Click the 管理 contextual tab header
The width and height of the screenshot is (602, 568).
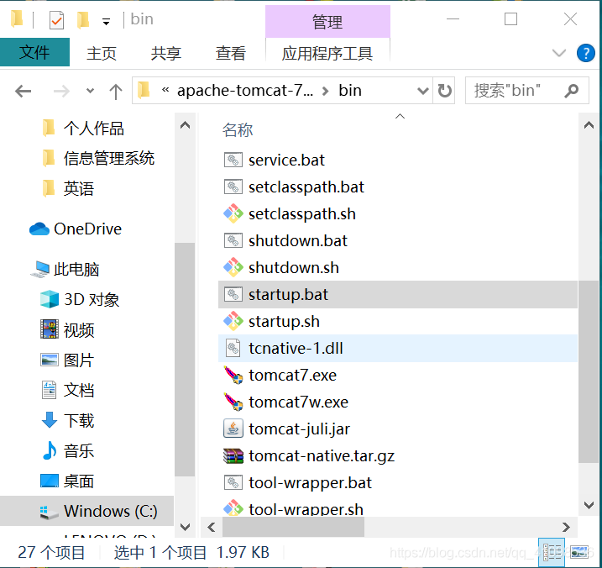click(x=327, y=22)
